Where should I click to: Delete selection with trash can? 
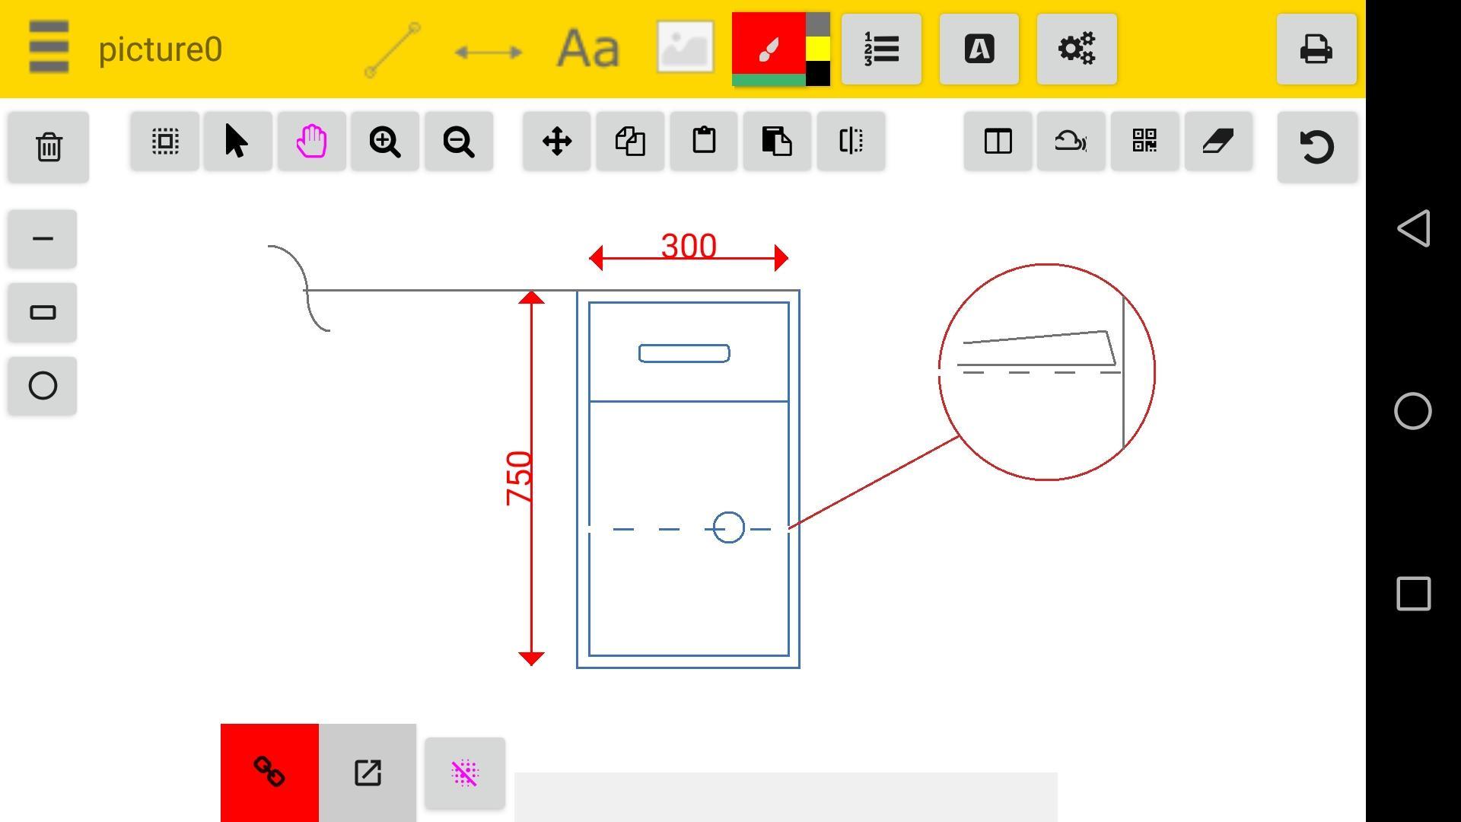[49, 147]
